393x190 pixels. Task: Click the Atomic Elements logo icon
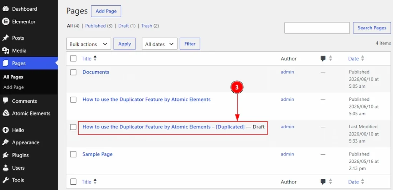pos(5,113)
